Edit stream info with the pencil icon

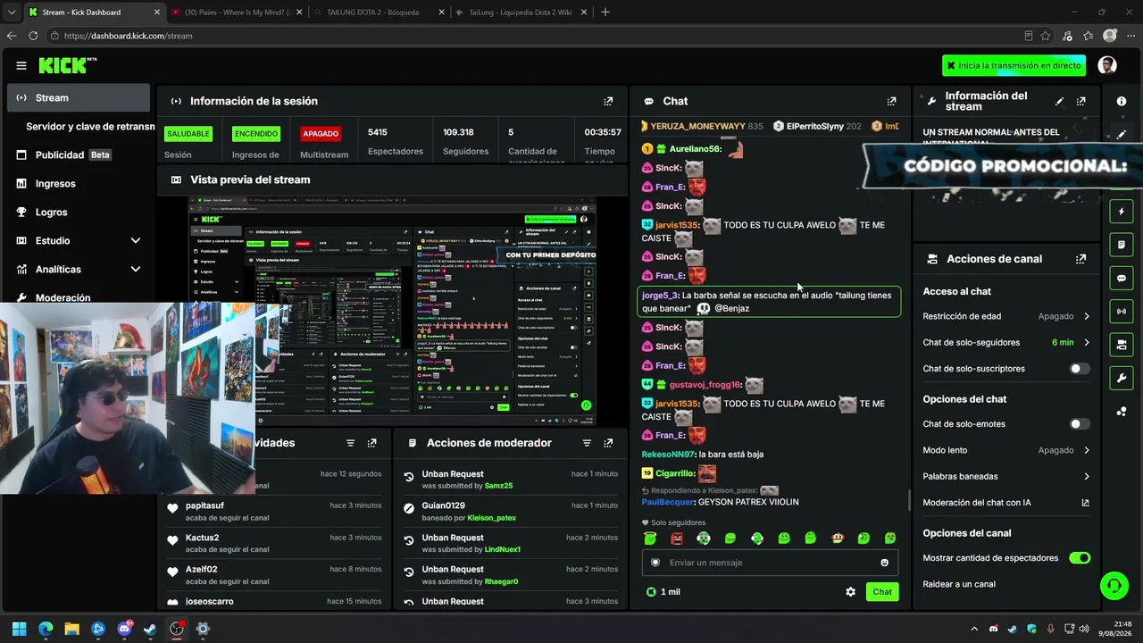pos(1060,101)
